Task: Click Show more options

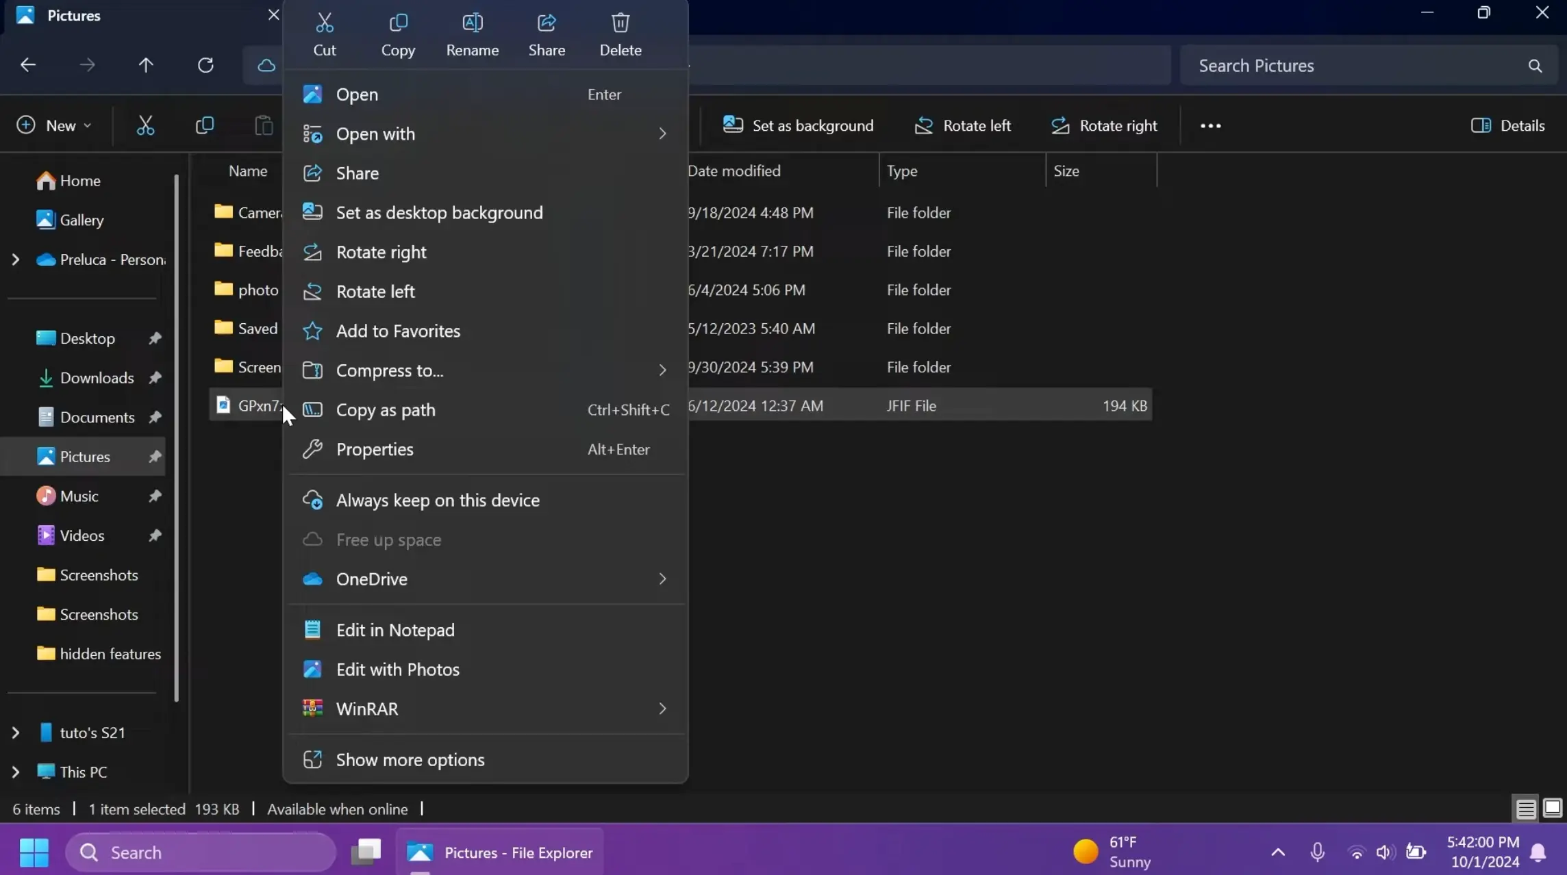Action: 485,760
